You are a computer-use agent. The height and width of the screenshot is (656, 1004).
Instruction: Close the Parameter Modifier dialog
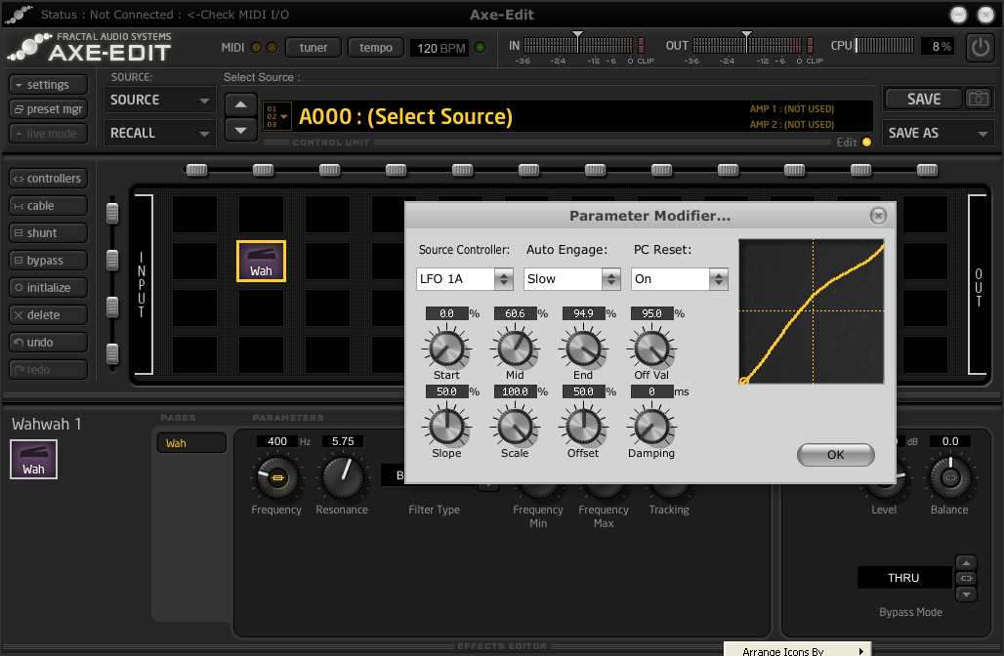click(x=878, y=216)
